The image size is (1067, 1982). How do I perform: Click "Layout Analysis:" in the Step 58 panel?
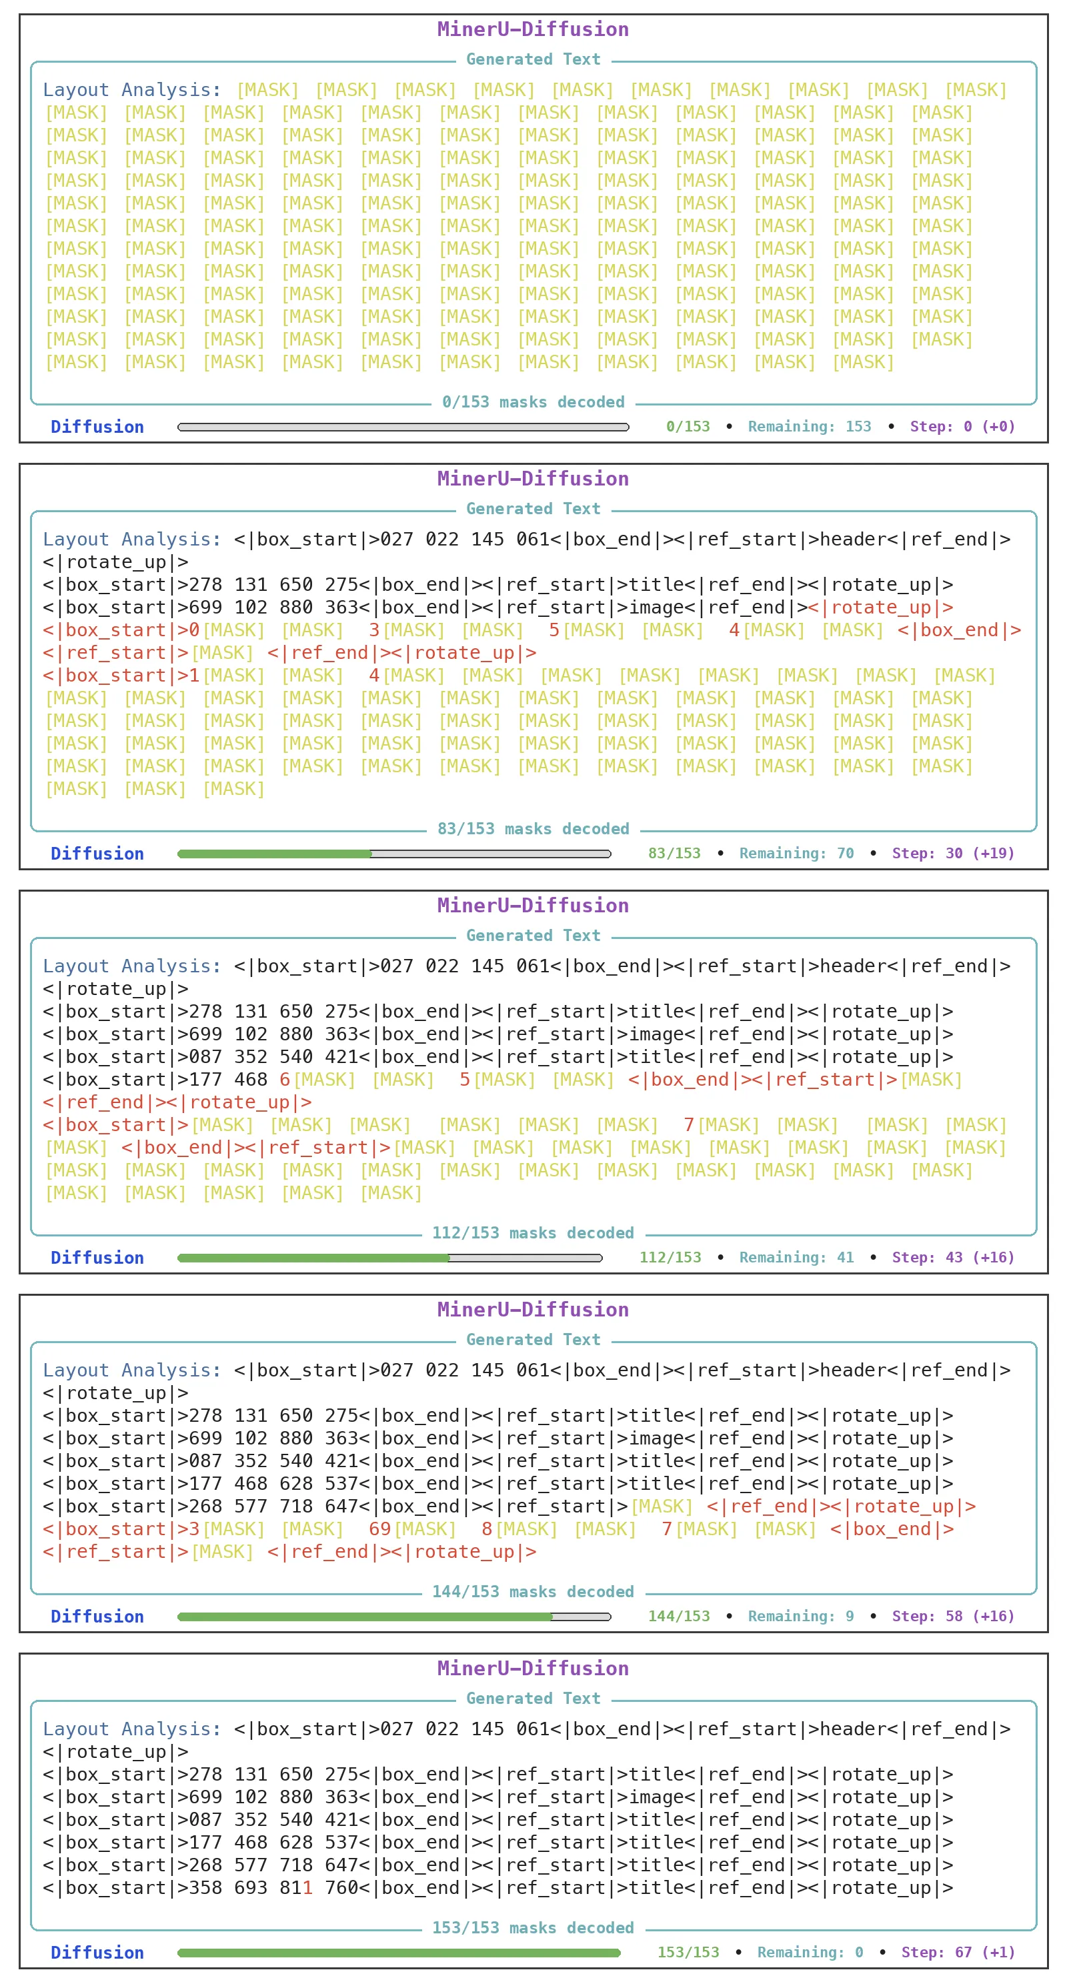(131, 1370)
